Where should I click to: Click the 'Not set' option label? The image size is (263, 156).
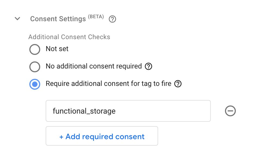pyautogui.click(x=57, y=49)
